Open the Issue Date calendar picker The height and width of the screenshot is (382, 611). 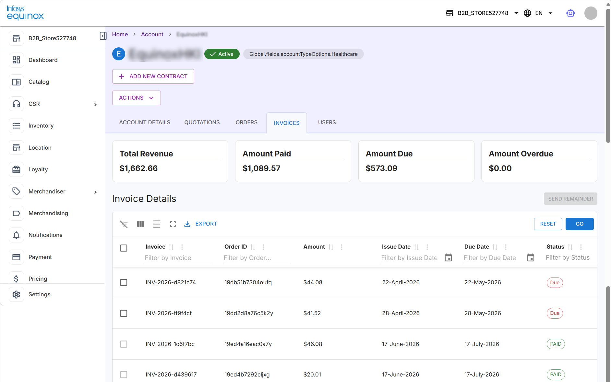pyautogui.click(x=448, y=258)
